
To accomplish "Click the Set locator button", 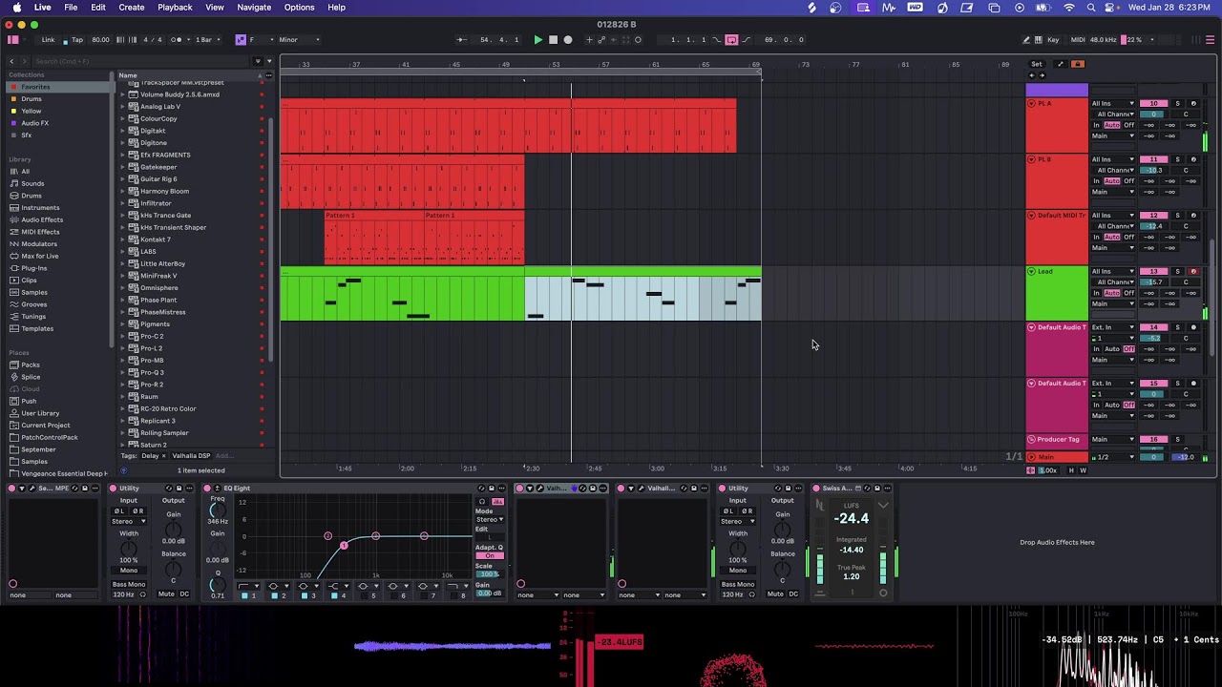I will pyautogui.click(x=1037, y=64).
